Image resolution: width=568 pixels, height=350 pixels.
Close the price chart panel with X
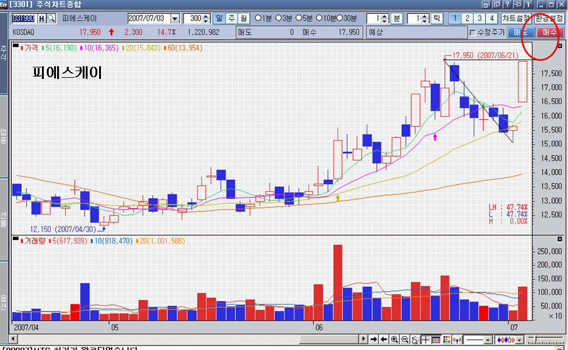(559, 46)
